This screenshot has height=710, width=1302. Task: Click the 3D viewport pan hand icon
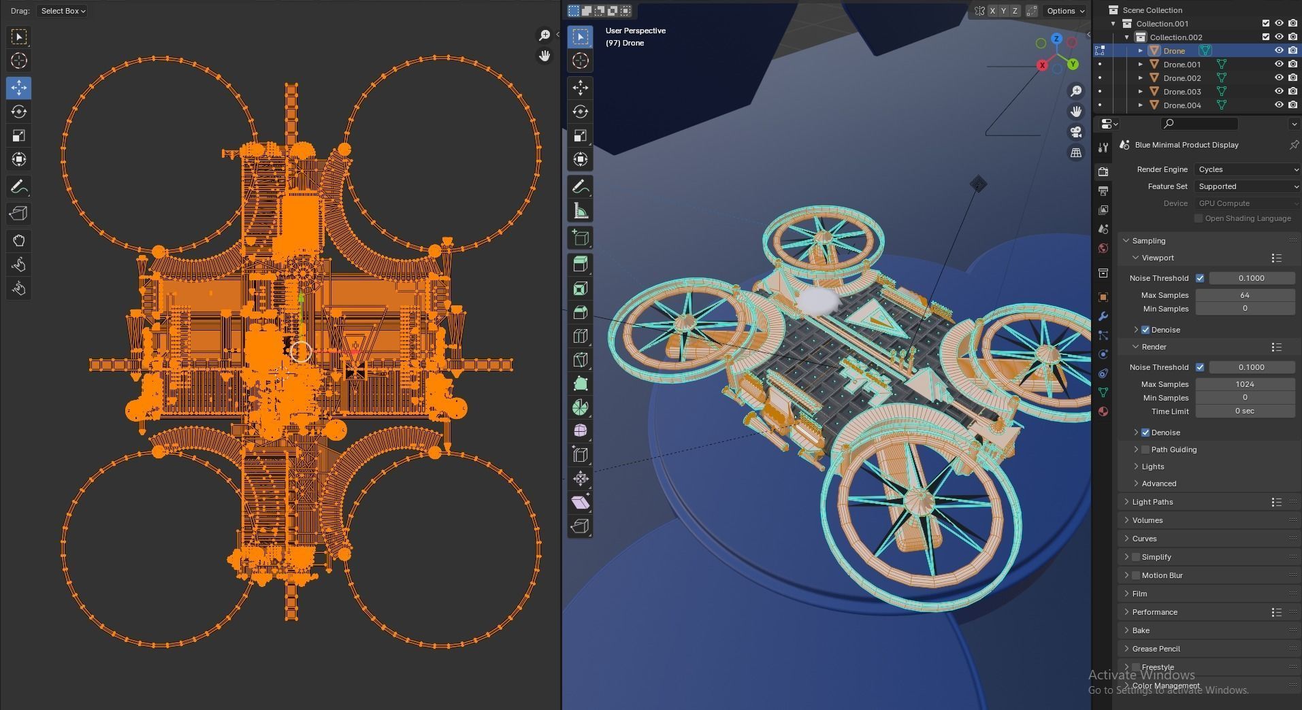[1076, 112]
